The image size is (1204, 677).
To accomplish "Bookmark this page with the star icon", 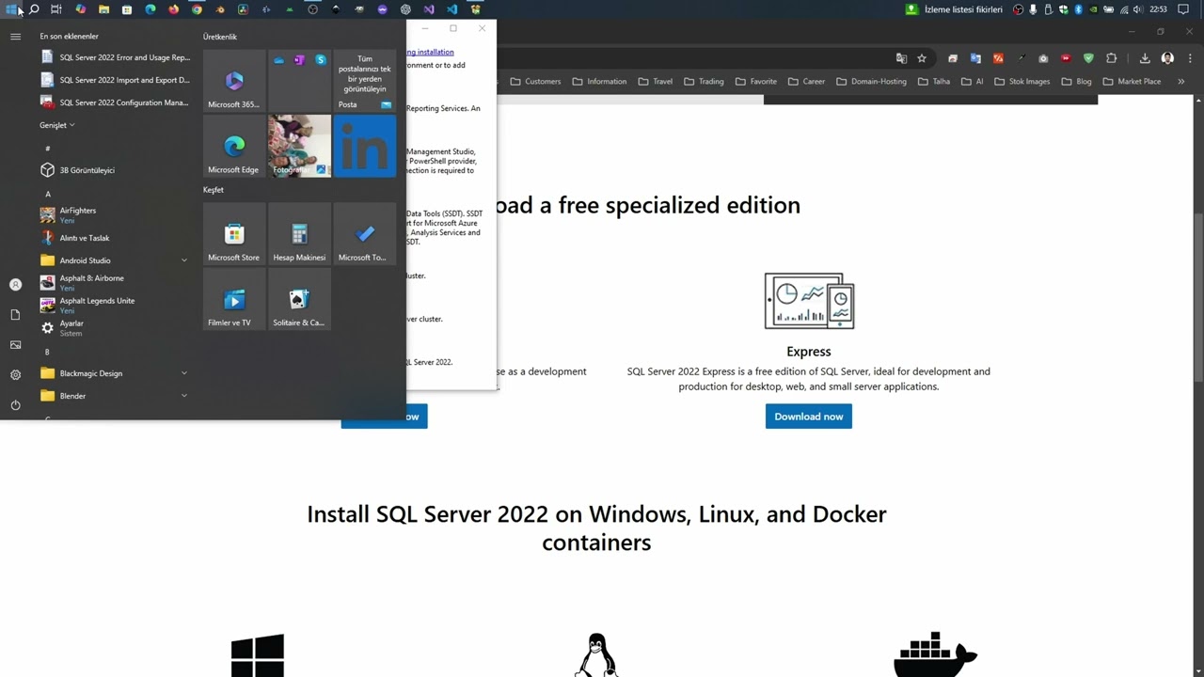I will (922, 58).
